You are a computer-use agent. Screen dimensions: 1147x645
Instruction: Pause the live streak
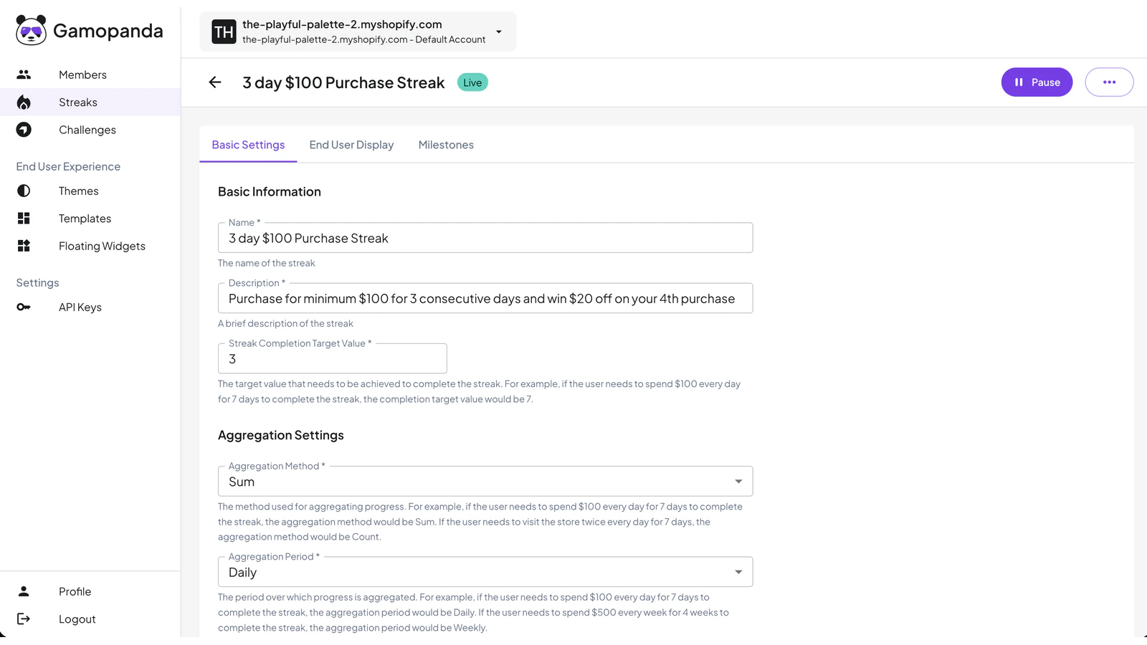pyautogui.click(x=1037, y=82)
